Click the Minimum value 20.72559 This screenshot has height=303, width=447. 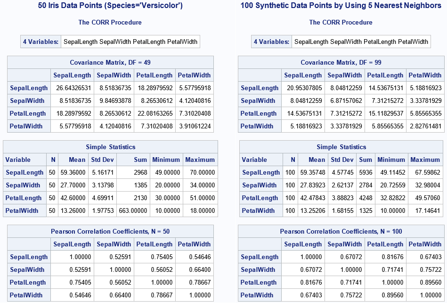click(x=391, y=185)
